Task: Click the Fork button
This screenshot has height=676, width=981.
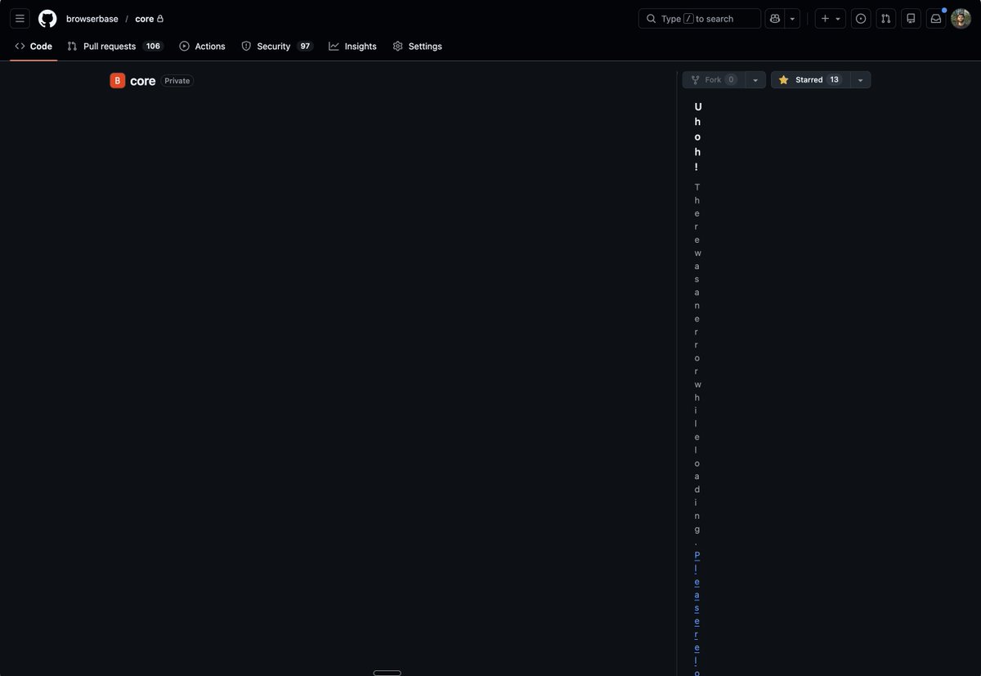Action: point(714,80)
